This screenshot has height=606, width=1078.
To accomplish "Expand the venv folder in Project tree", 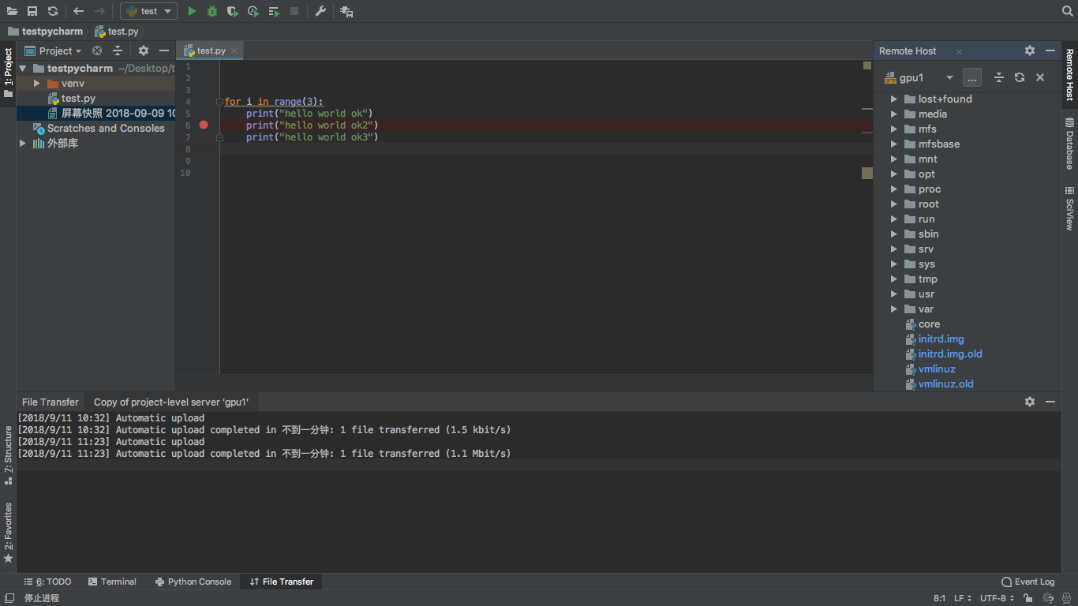I will click(x=36, y=84).
